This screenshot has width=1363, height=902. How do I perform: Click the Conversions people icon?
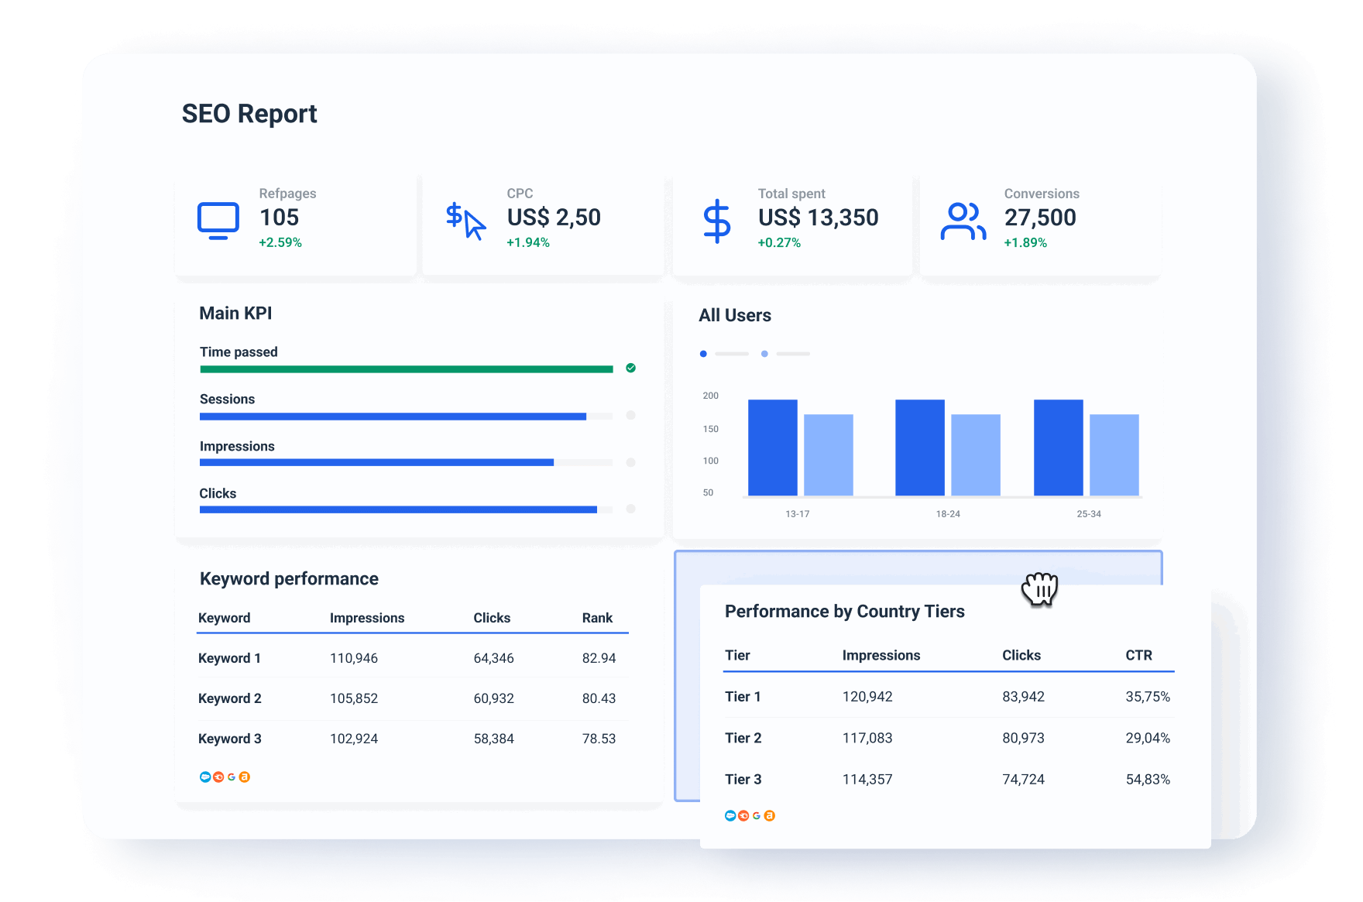click(x=963, y=219)
